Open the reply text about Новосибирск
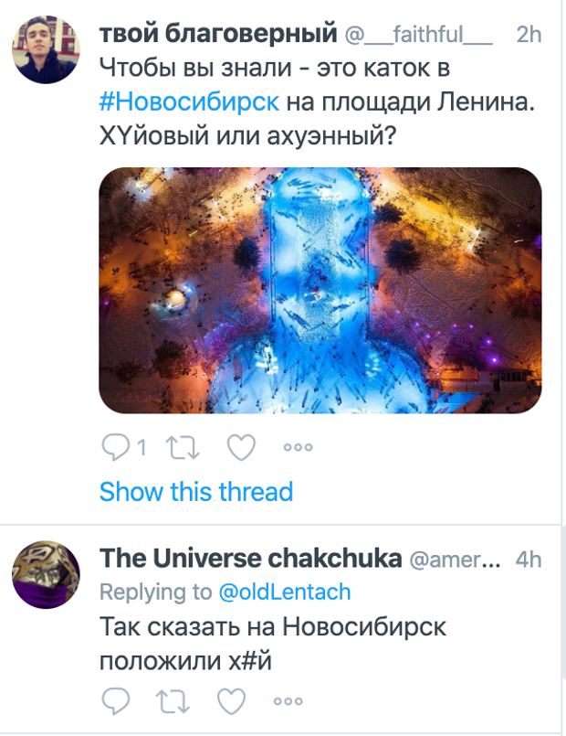The image size is (566, 736). click(273, 644)
